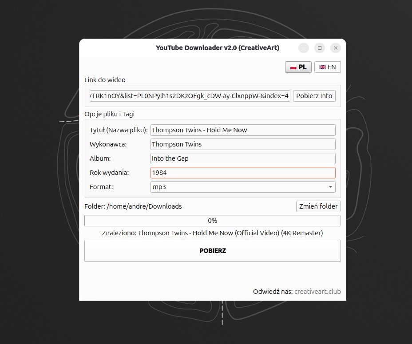Start download with the POBIERZ button

(212, 251)
